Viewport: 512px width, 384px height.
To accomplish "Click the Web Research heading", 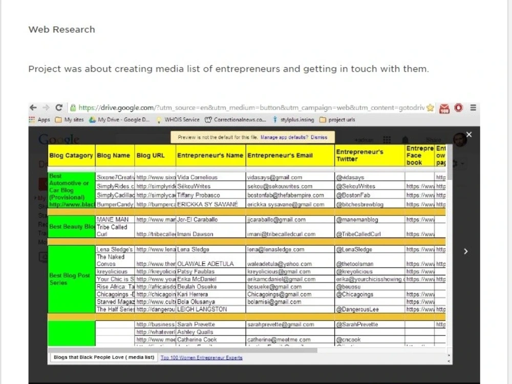I will (x=62, y=29).
